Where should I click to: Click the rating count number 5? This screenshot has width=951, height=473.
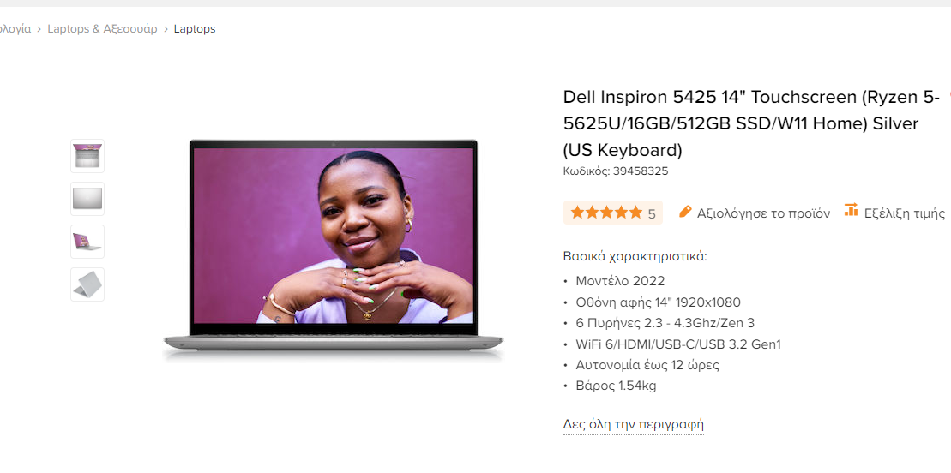pyautogui.click(x=652, y=214)
